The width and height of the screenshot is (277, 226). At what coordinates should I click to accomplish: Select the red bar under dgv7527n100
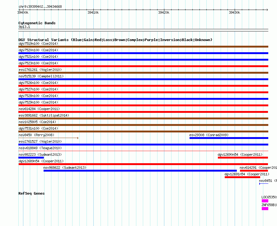(x=143, y=92)
